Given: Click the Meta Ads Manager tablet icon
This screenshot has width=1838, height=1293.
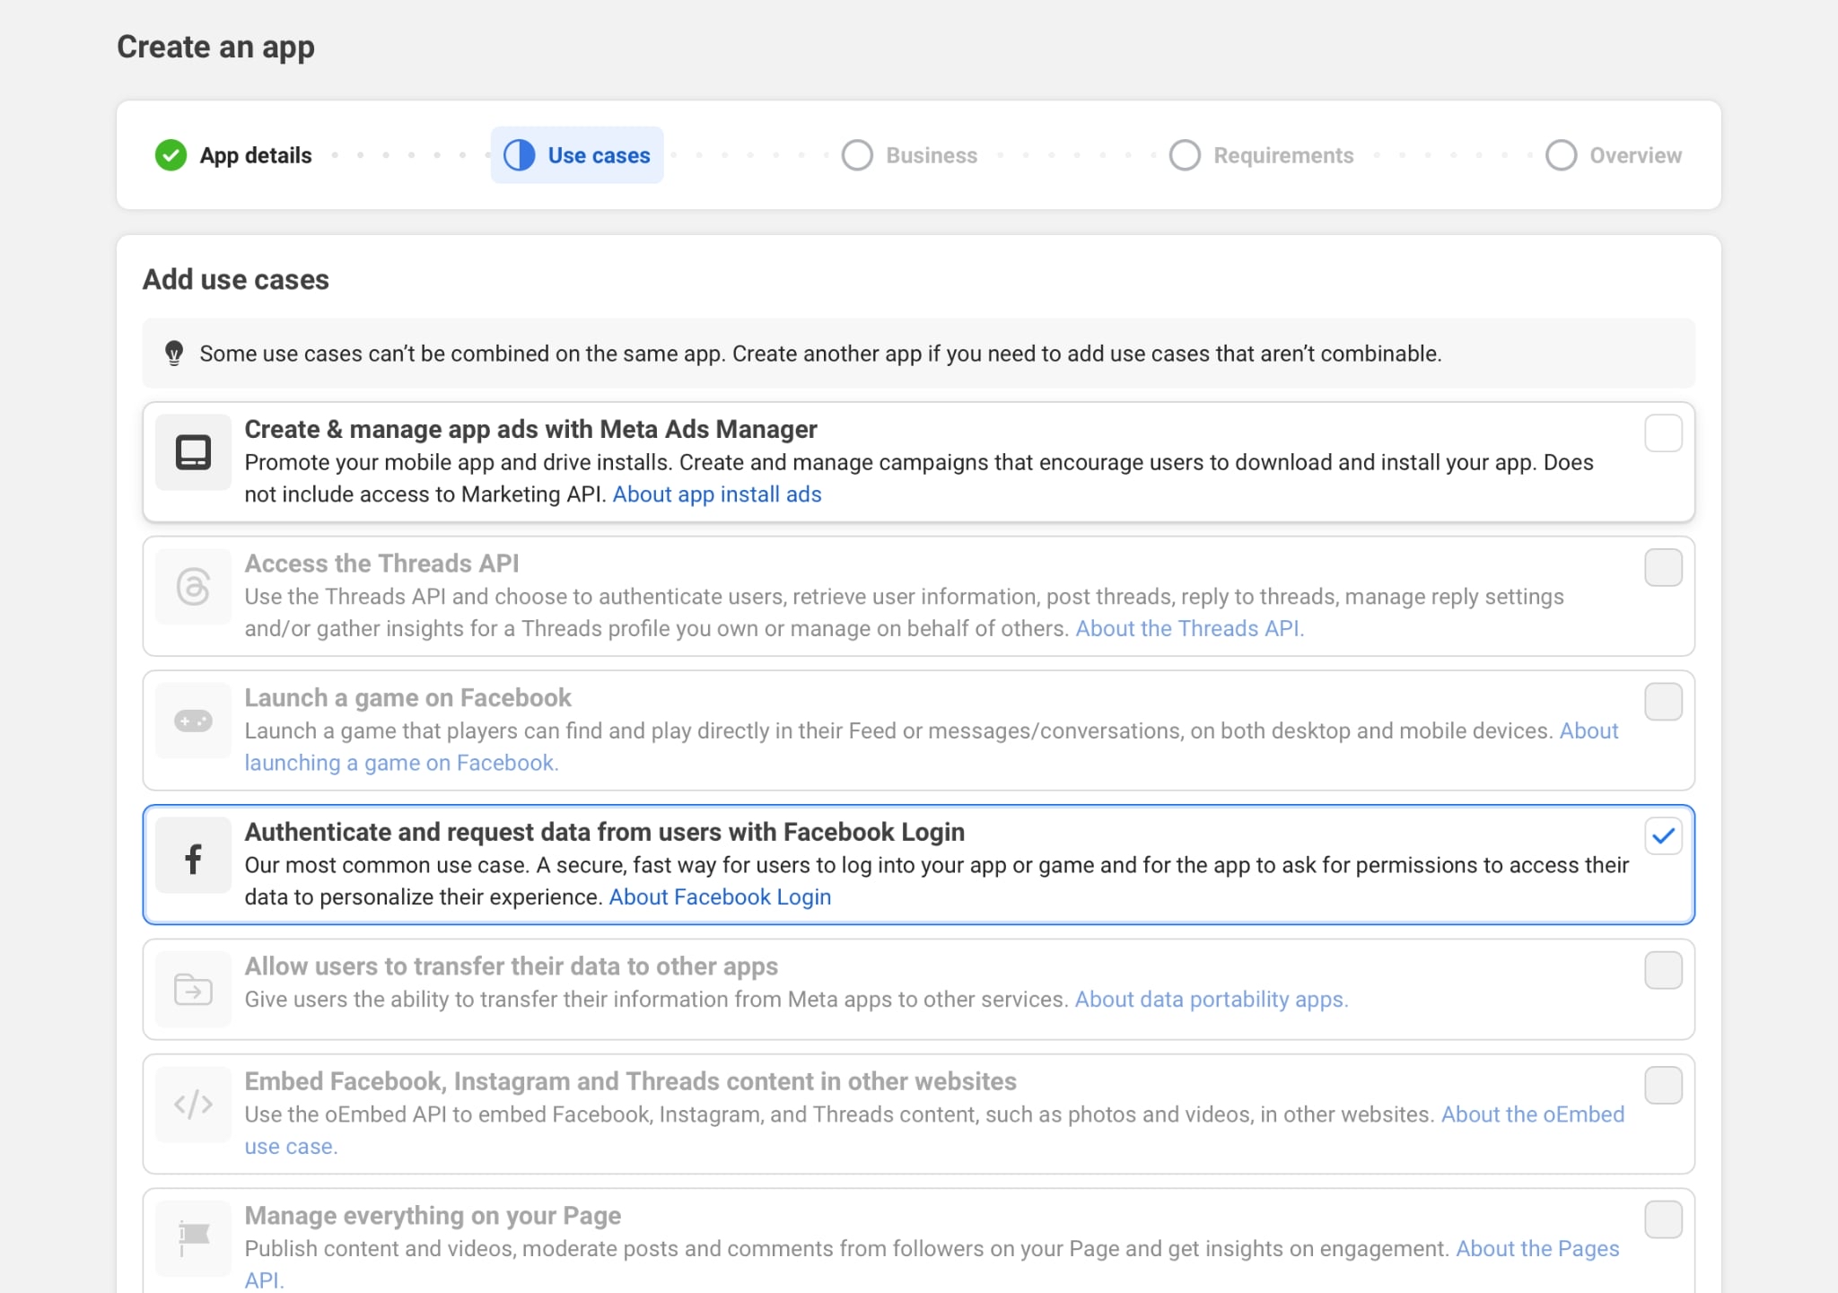Looking at the screenshot, I should pyautogui.click(x=193, y=452).
